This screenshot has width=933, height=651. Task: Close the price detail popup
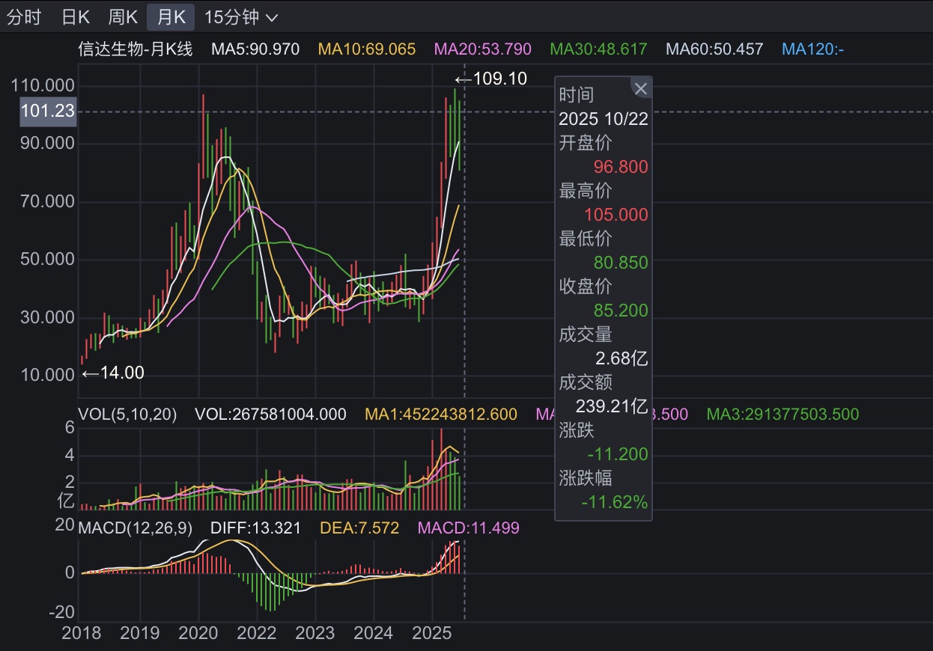(x=640, y=89)
